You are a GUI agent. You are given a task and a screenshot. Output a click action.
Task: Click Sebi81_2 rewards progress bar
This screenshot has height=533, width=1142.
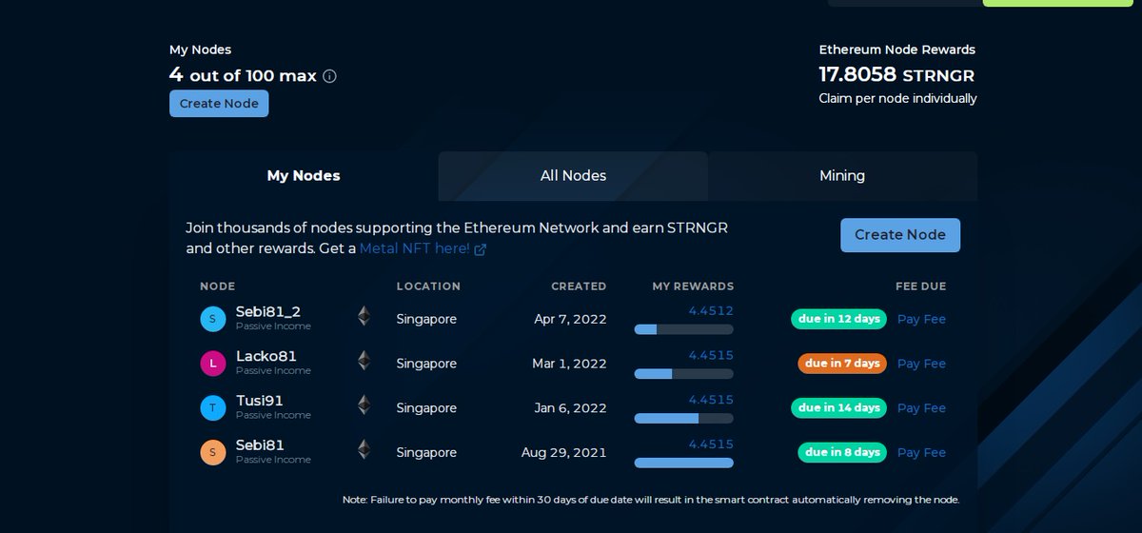point(683,329)
